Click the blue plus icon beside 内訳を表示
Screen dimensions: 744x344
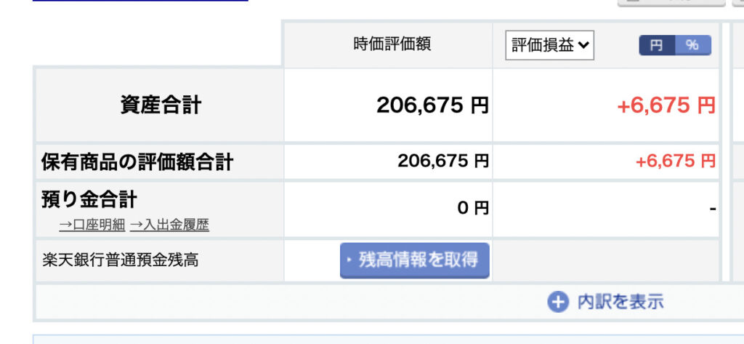557,302
